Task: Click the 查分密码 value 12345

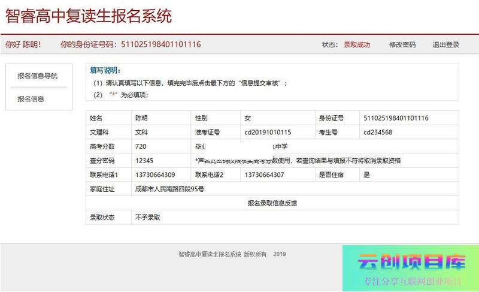Action: (144, 161)
